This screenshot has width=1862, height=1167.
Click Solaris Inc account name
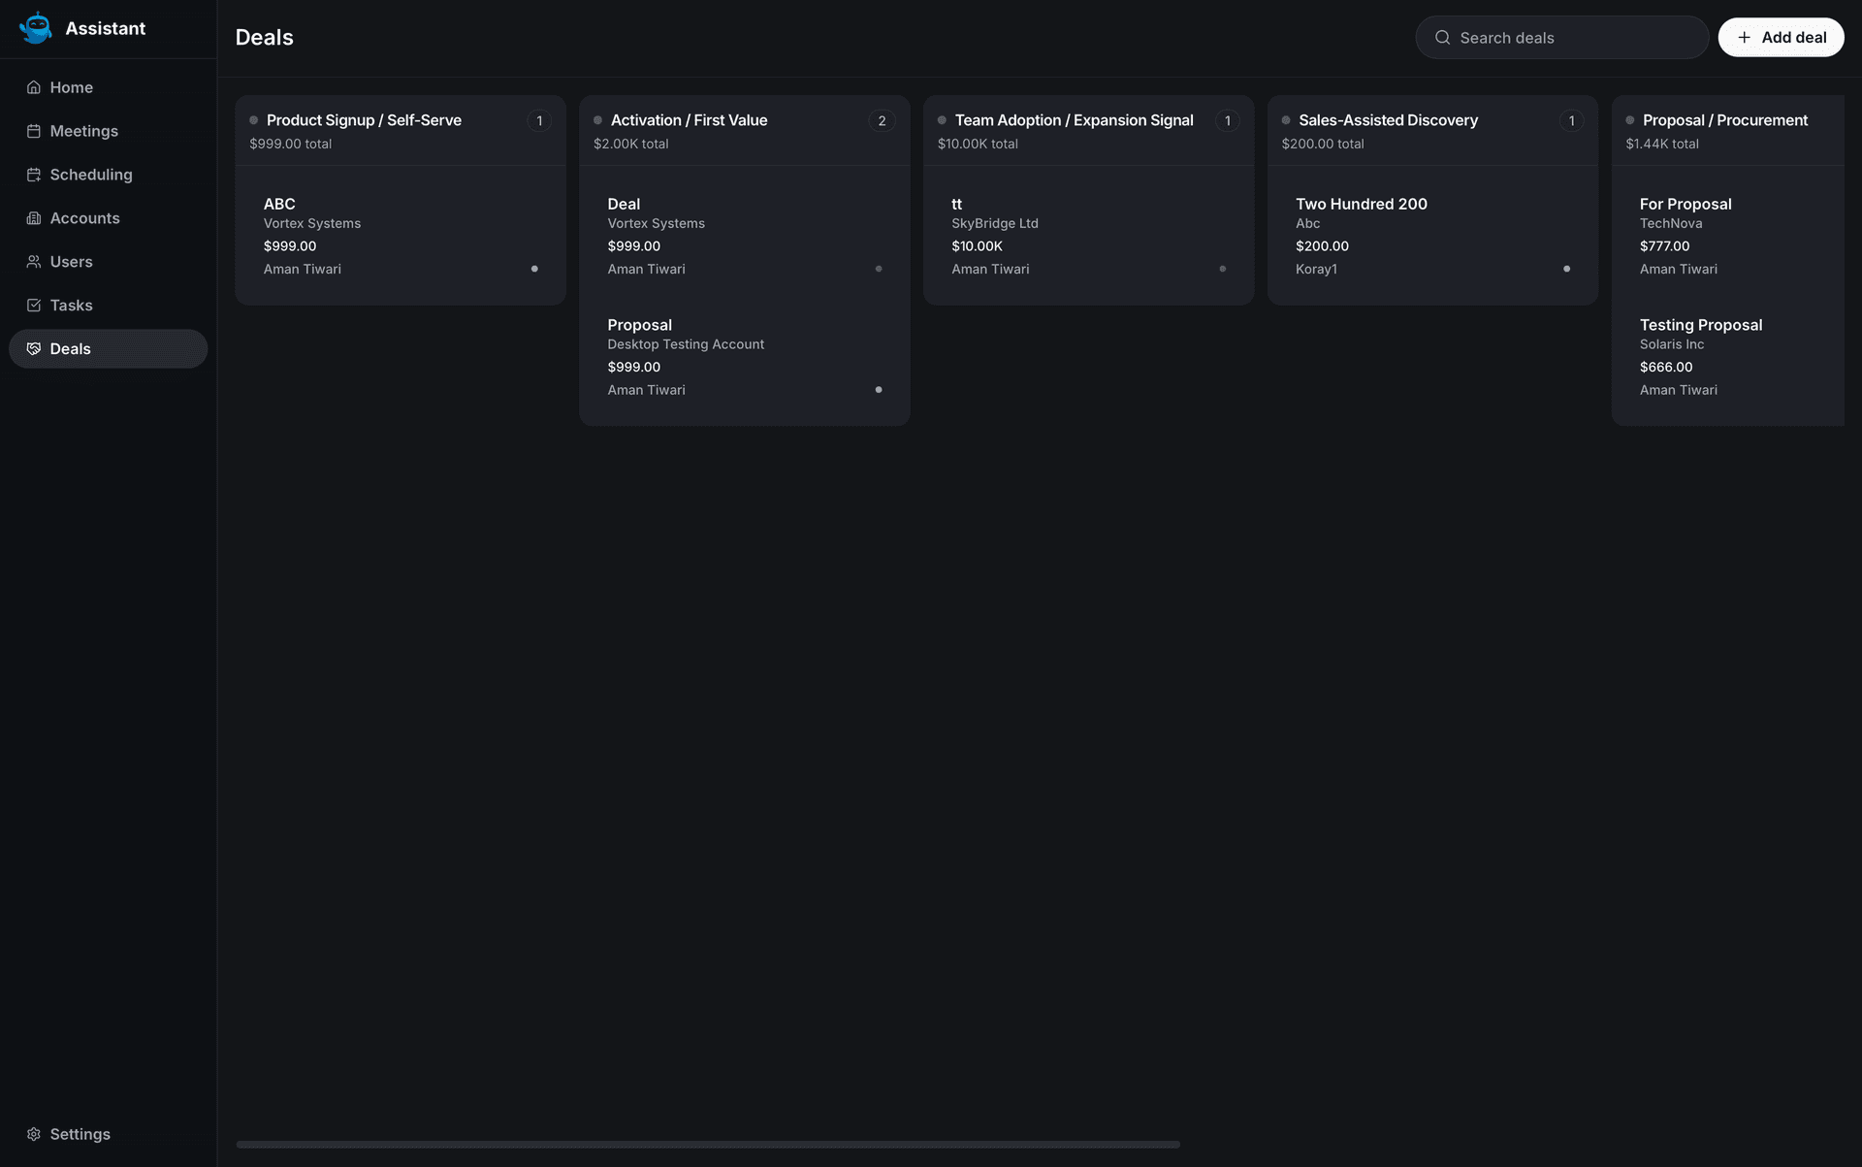pos(1672,344)
